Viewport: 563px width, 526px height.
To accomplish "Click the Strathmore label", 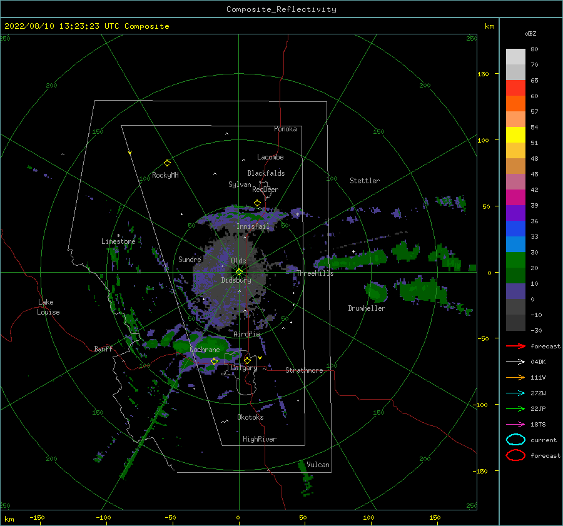I will [304, 370].
